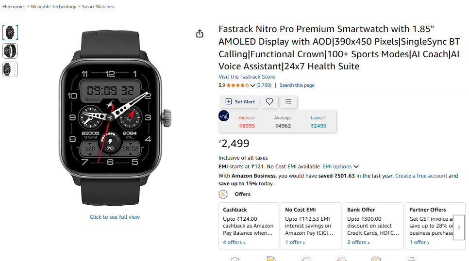The width and height of the screenshot is (469, 261).
Task: Open the Smart Watches breadcrumb
Action: pos(98,7)
